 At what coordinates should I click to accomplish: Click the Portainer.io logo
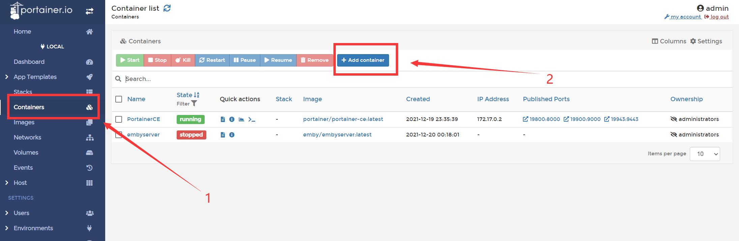click(x=41, y=10)
